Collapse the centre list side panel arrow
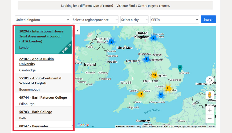 point(78,31)
